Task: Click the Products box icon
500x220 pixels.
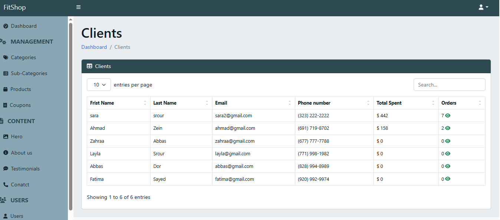Action: (x=6, y=89)
